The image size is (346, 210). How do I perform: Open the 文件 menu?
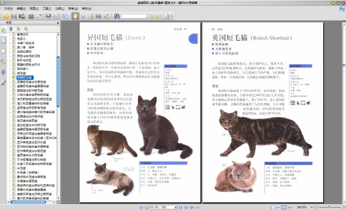pos(9,9)
